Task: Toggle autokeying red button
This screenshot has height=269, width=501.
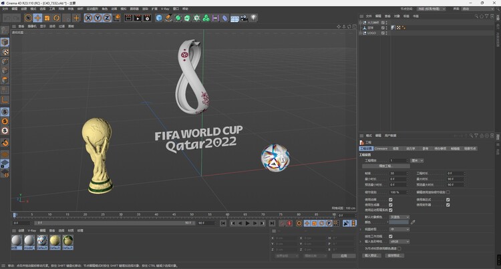Action: tap(289, 224)
